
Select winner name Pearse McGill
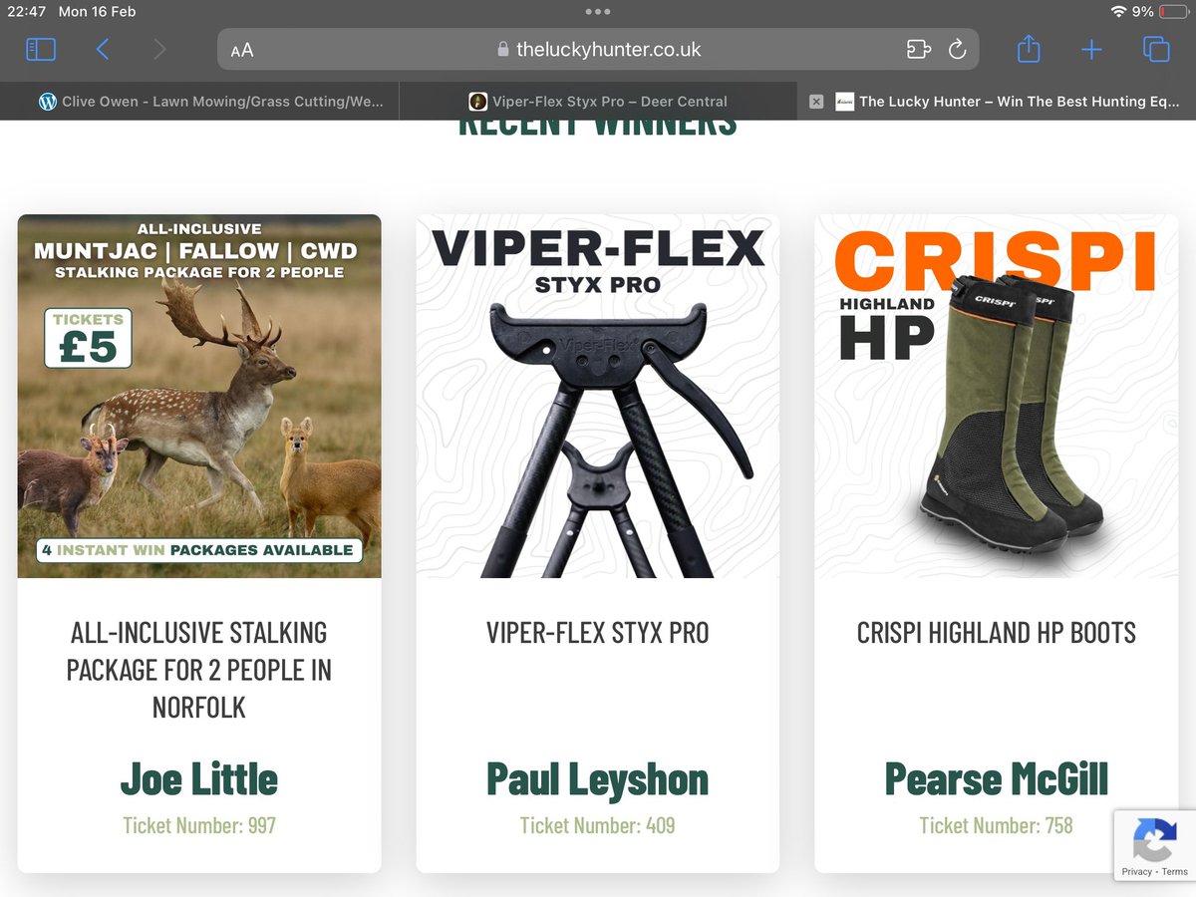click(x=997, y=778)
